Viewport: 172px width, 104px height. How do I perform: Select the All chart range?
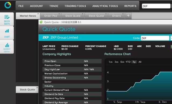[x=140, y=62]
